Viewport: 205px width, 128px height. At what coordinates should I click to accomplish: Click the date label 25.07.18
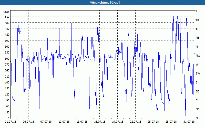(153, 122)
